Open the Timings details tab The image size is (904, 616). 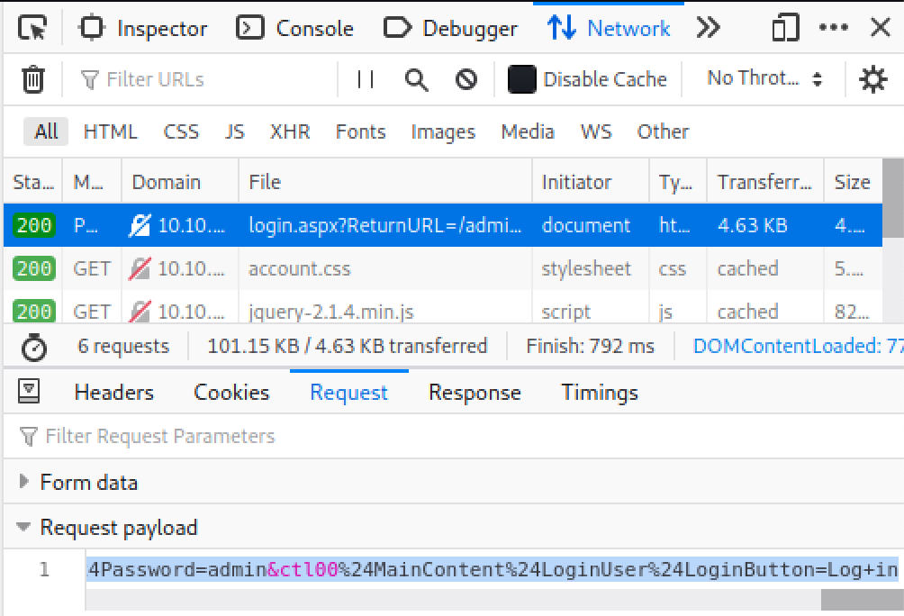[x=600, y=393]
